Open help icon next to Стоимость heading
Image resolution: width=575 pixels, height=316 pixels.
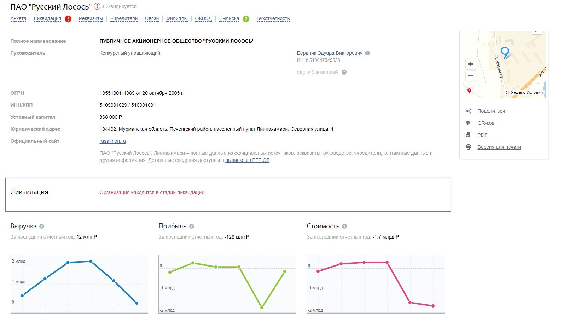point(344,226)
